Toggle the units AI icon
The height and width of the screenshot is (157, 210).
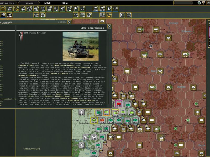click(82, 15)
